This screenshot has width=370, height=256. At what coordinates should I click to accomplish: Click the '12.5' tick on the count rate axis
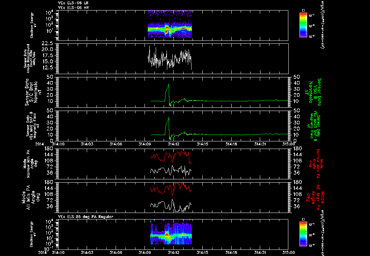[47, 68]
